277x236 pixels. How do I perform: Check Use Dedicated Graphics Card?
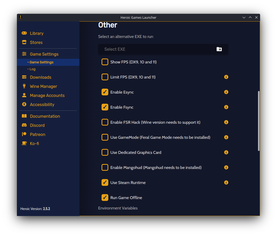105,152
